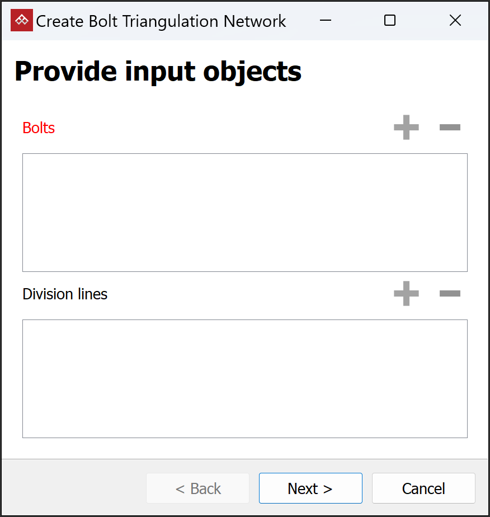490x517 pixels.
Task: Add Division lines with the plus icon
Action: pyautogui.click(x=406, y=294)
